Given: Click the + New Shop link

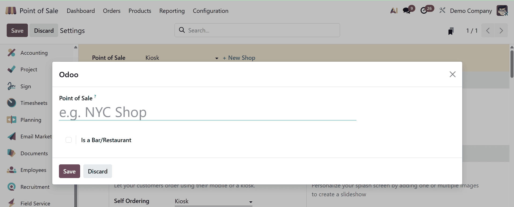Looking at the screenshot, I should click(x=239, y=58).
